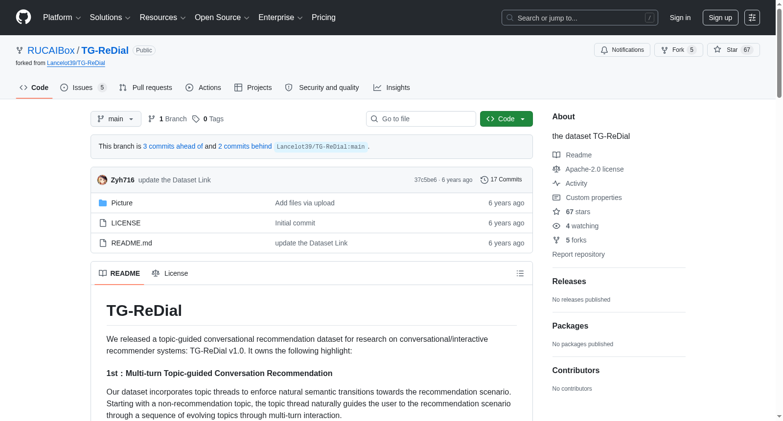View the 0 Tags list

click(x=208, y=119)
